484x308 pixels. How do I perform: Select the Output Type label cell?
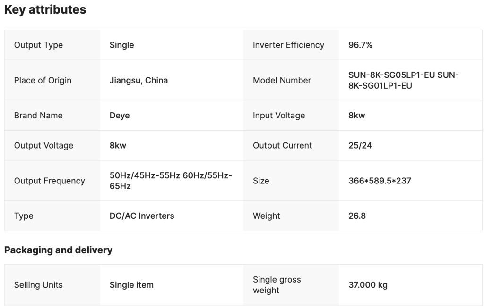[x=38, y=45]
